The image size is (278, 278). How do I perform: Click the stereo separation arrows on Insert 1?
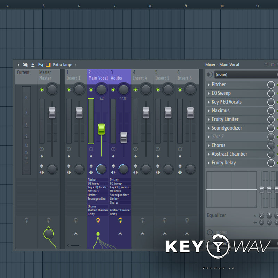click(69, 172)
